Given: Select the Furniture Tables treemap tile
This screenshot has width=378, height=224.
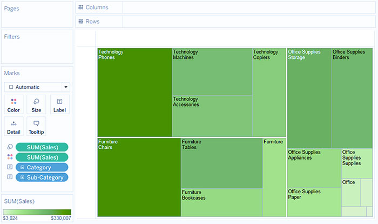Looking at the screenshot, I should pos(222,163).
